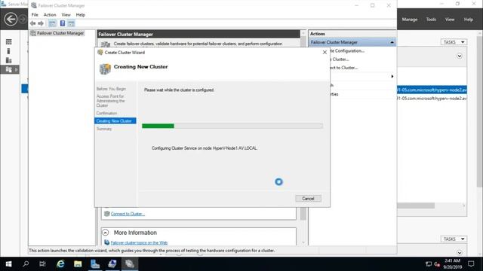Click Create Cluster action in Actions pane

pos(340,59)
